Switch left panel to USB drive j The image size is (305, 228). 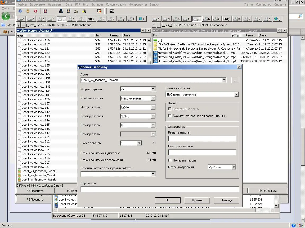click(x=91, y=19)
